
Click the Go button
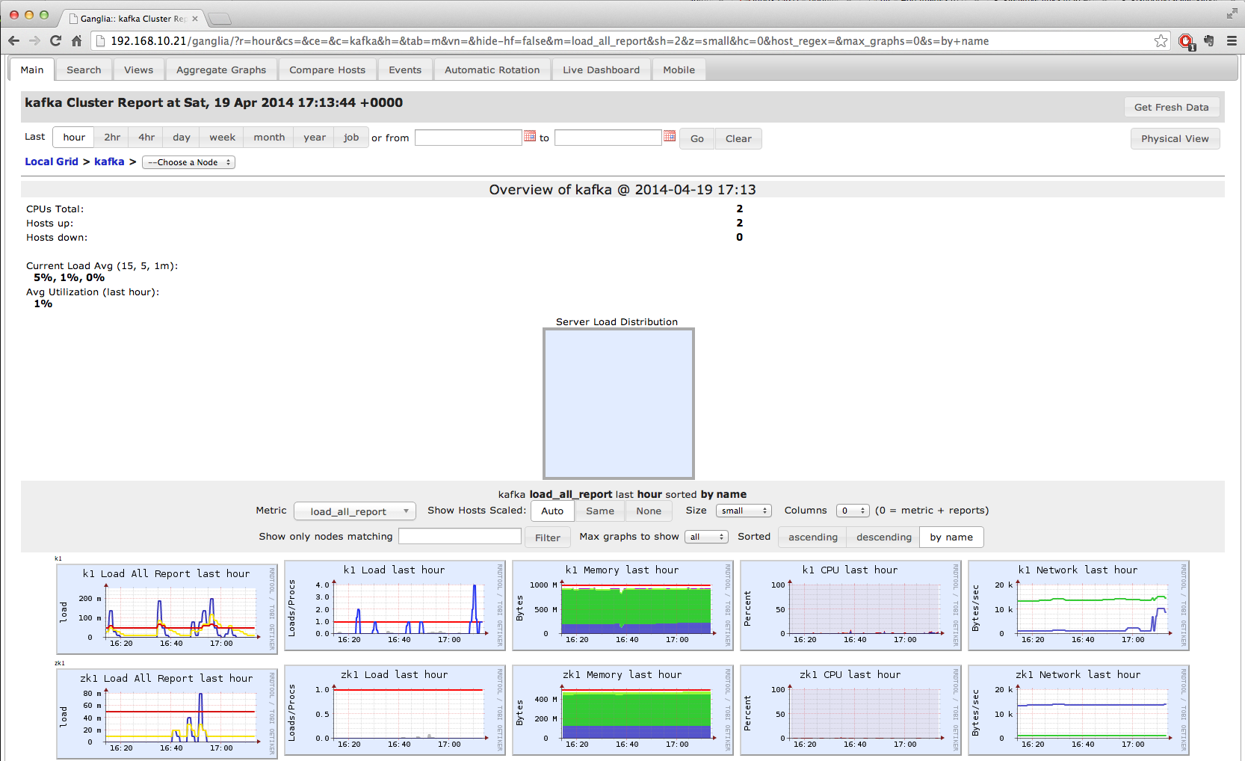coord(697,138)
